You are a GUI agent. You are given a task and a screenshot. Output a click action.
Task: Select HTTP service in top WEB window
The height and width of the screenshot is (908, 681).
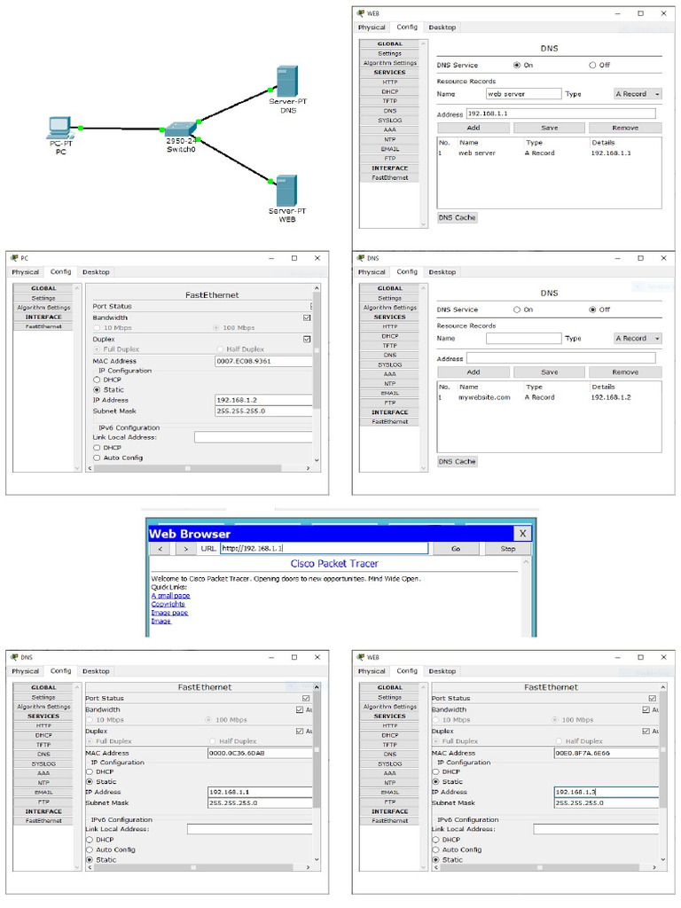[390, 82]
